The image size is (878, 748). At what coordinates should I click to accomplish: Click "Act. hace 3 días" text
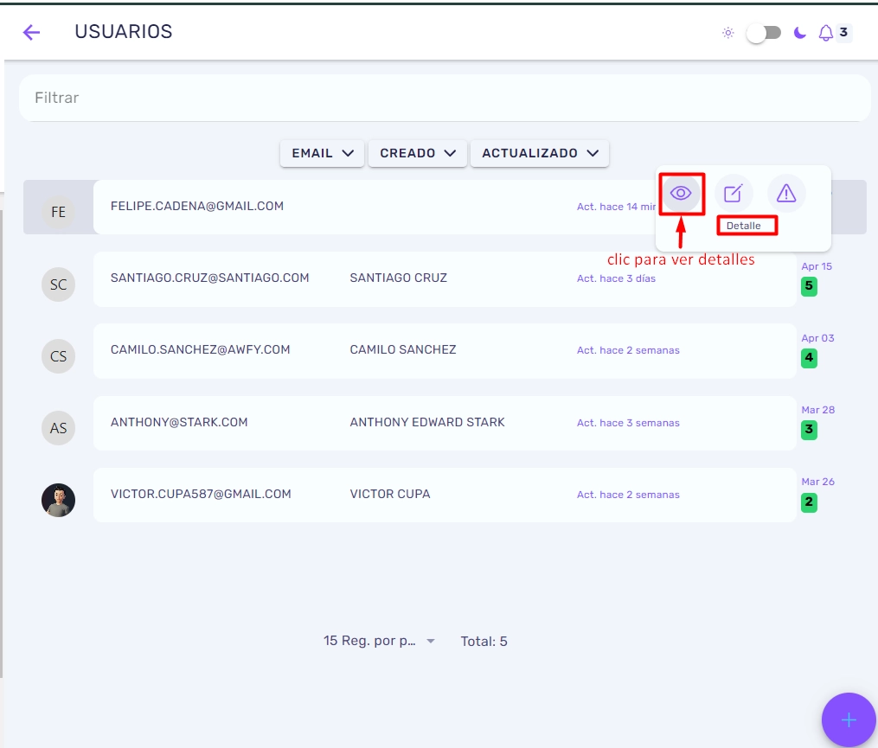coord(616,278)
